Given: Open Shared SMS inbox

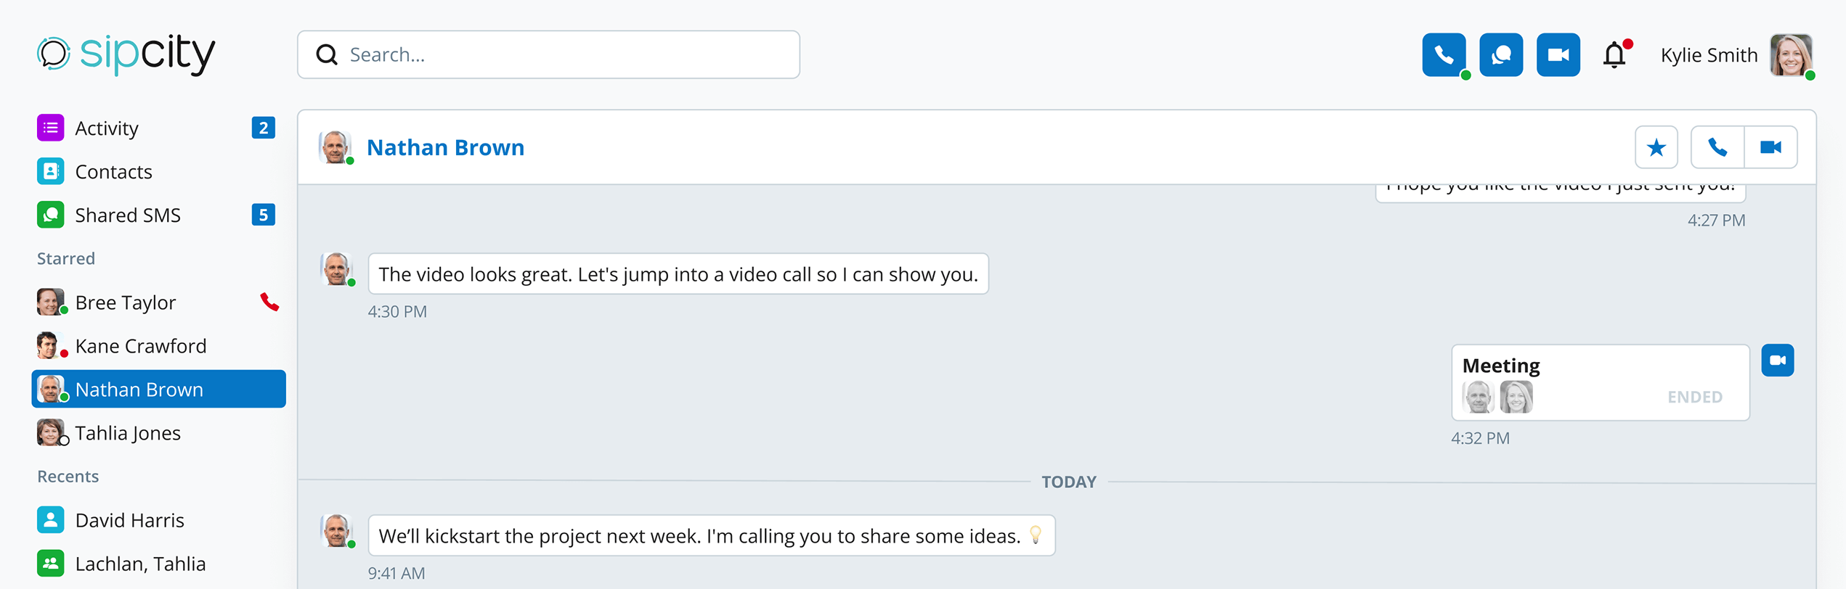Looking at the screenshot, I should coord(128,215).
